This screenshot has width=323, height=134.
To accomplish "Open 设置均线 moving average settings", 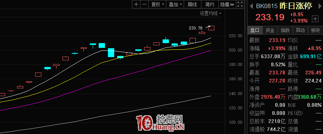I will pyautogui.click(x=210, y=14).
